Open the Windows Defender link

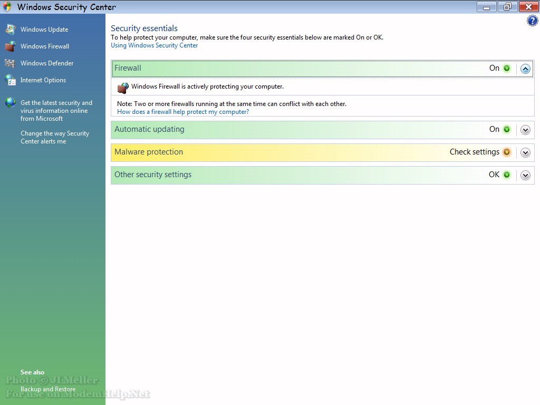pyautogui.click(x=47, y=63)
